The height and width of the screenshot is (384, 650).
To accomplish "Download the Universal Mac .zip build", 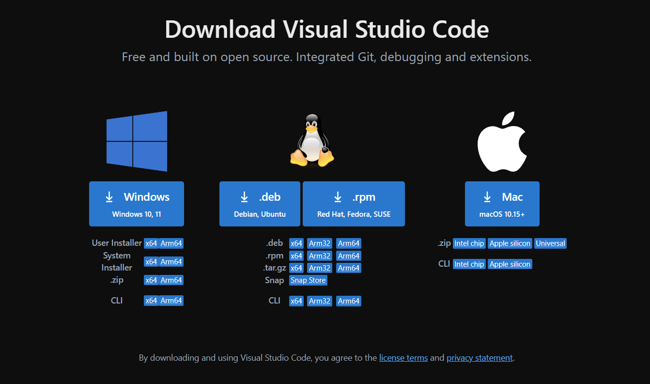I will pos(550,243).
